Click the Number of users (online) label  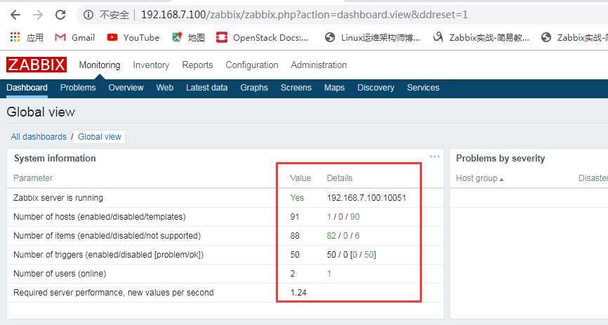(x=60, y=274)
